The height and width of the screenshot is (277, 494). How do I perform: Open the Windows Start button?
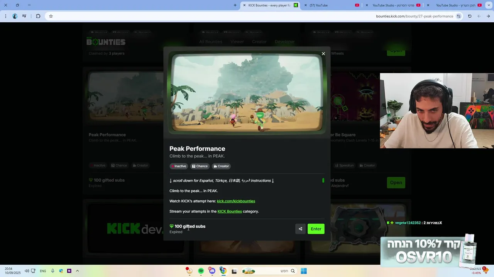coord(304,271)
